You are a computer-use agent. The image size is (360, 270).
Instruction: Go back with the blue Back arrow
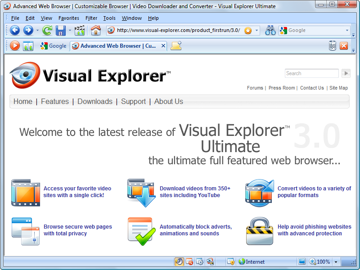click(x=15, y=30)
